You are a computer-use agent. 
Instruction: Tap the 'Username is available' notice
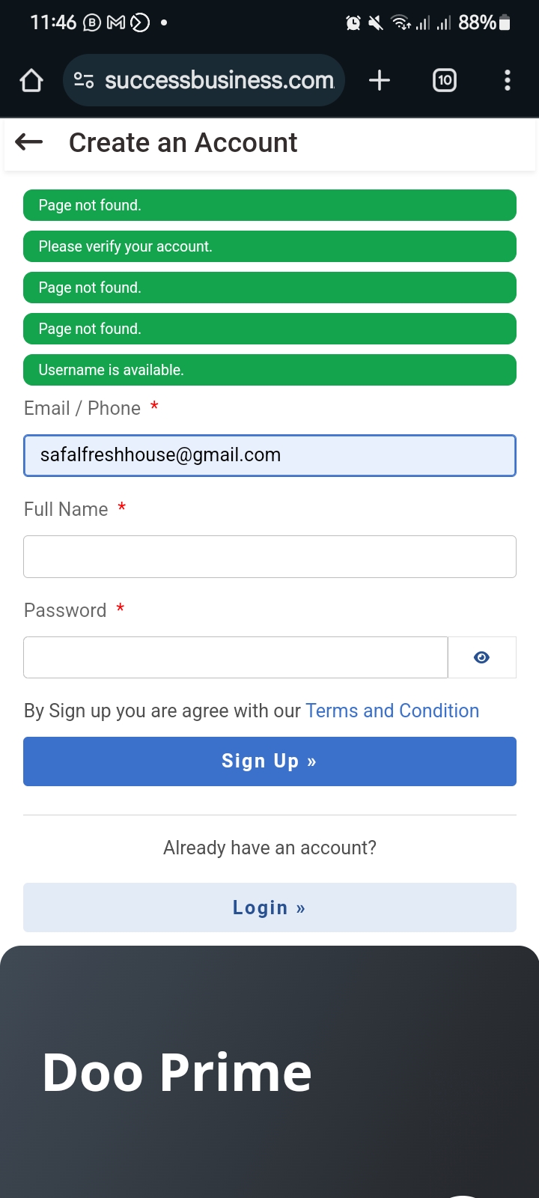pyautogui.click(x=269, y=370)
